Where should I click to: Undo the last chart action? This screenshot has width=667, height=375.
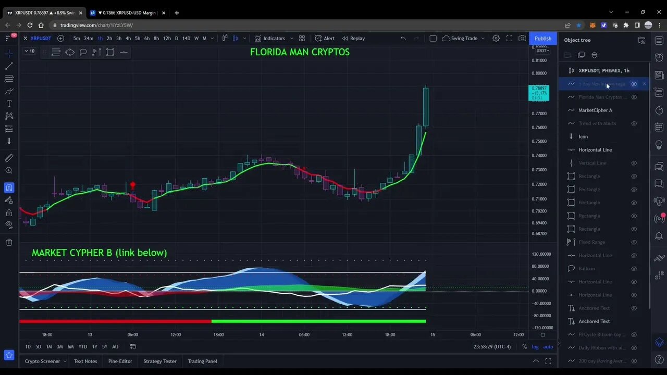(403, 38)
